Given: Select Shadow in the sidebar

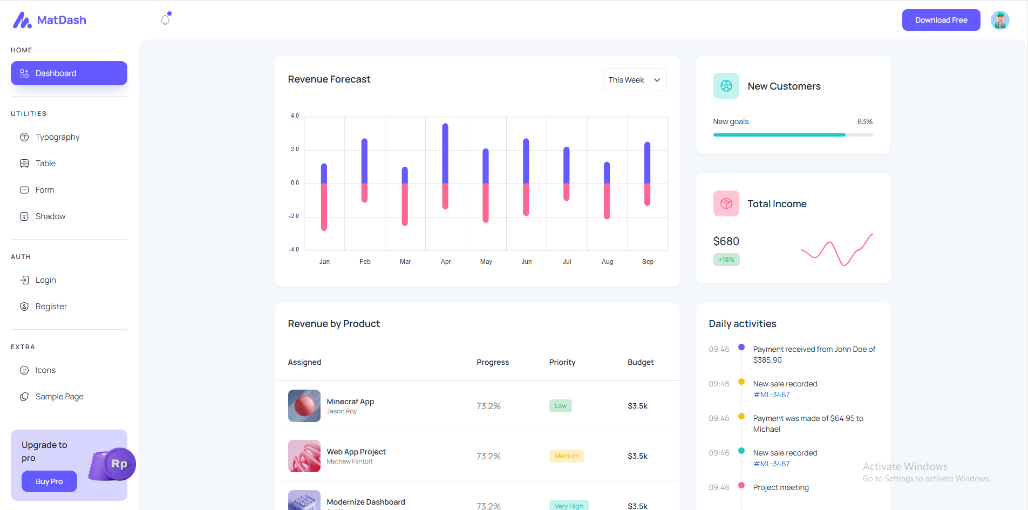Looking at the screenshot, I should tap(50, 216).
